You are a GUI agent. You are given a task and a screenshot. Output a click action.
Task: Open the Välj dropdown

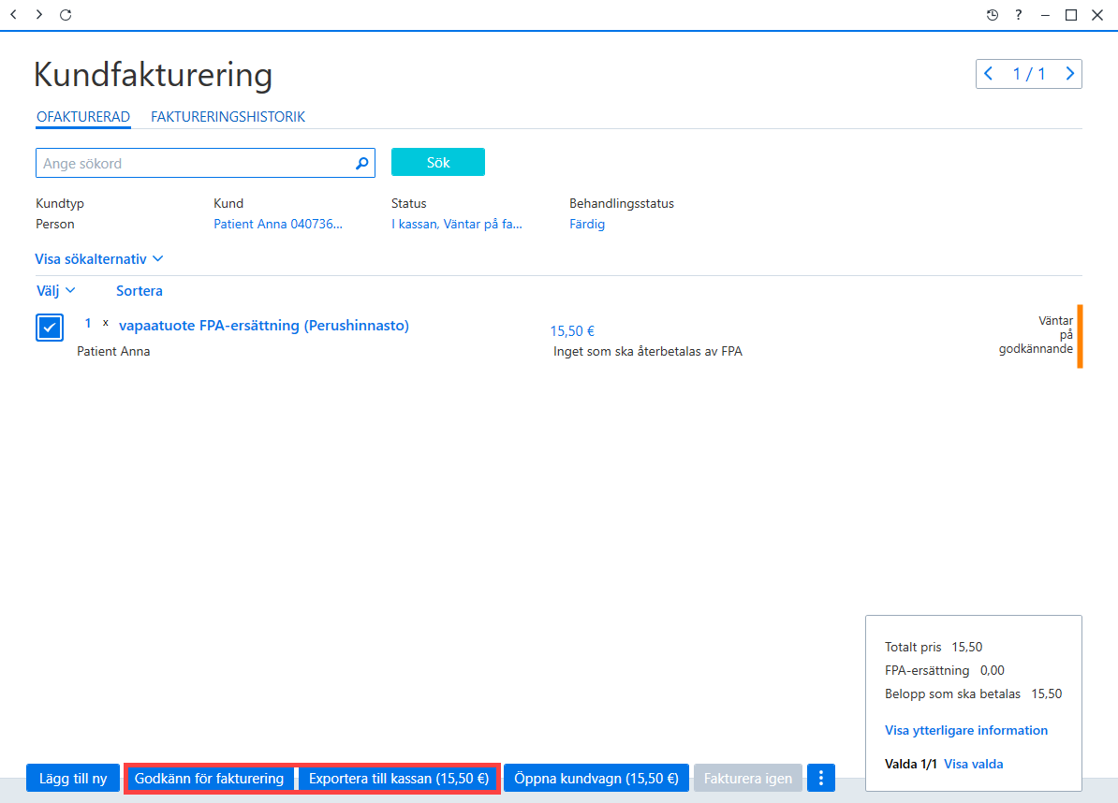click(55, 291)
